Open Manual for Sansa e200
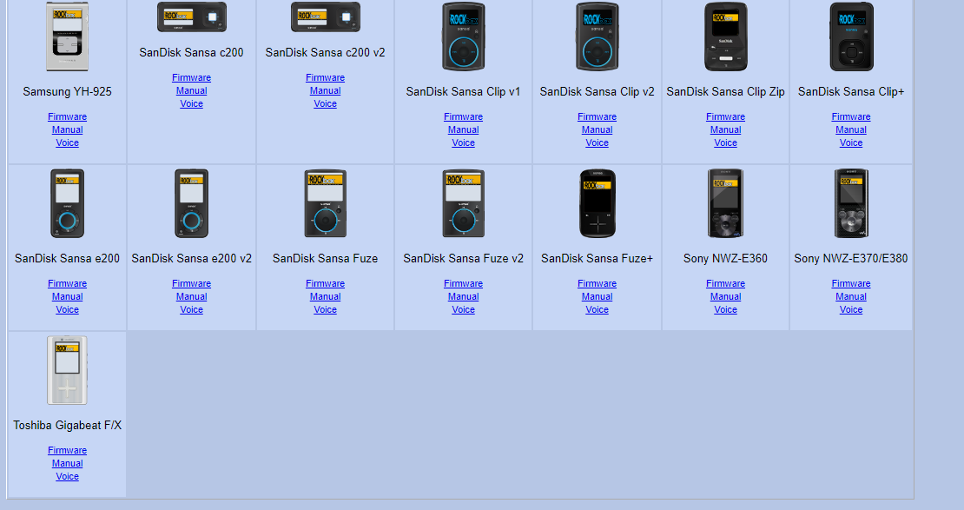This screenshot has height=510, width=964. pyautogui.click(x=67, y=296)
